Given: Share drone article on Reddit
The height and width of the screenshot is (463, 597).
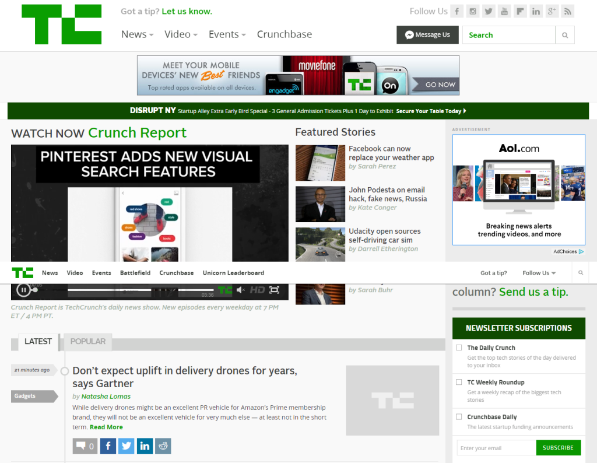Looking at the screenshot, I should 163,446.
